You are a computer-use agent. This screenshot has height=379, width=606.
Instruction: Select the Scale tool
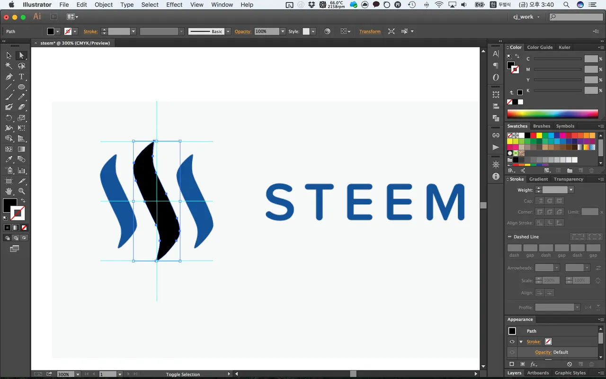[x=21, y=118]
